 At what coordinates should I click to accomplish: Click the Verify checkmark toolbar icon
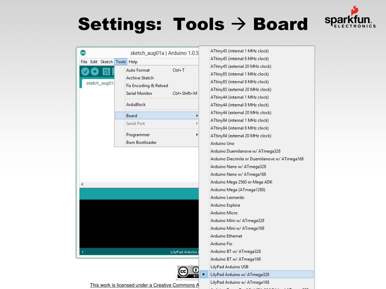[85, 71]
